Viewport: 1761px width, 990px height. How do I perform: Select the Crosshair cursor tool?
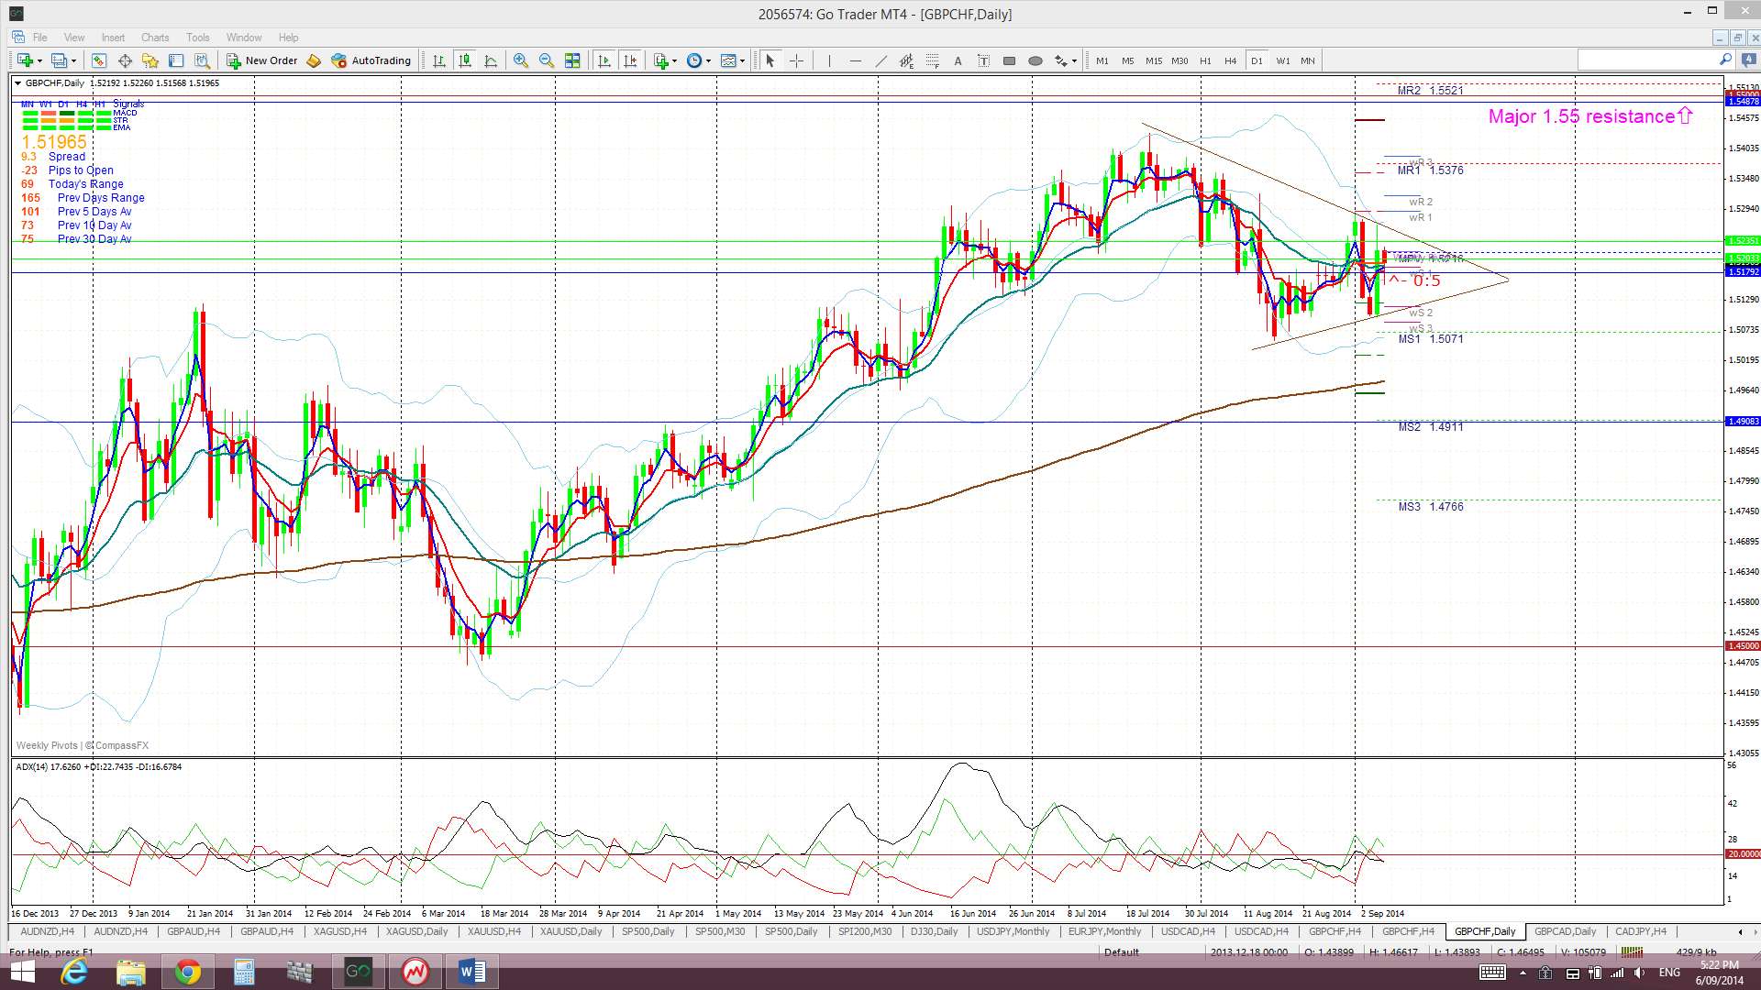click(796, 60)
